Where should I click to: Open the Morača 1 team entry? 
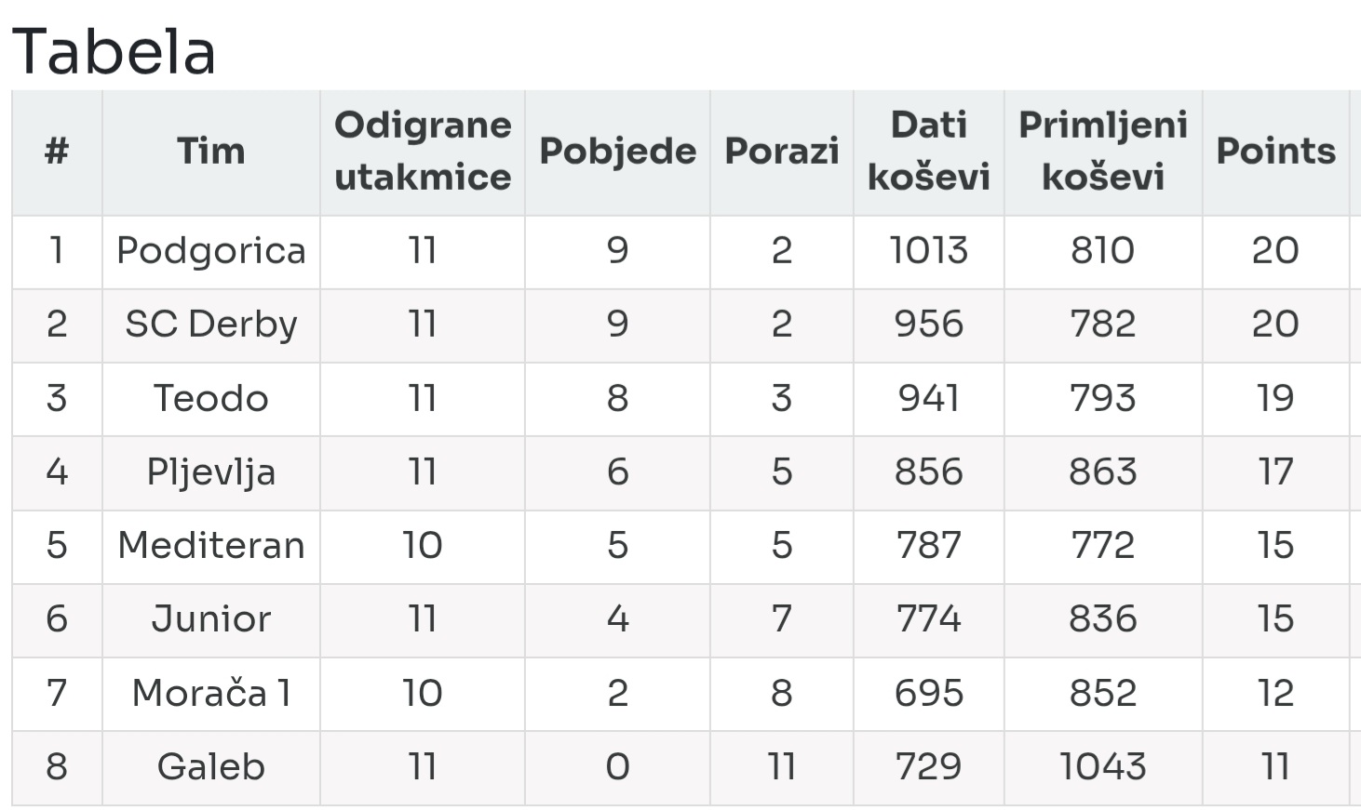click(x=211, y=693)
